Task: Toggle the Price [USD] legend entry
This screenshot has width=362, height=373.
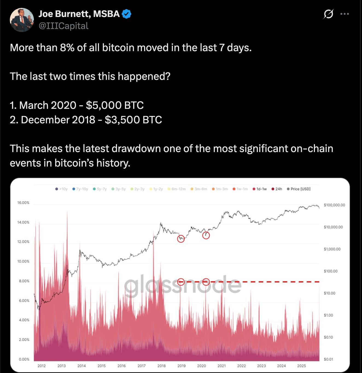Action: point(299,189)
